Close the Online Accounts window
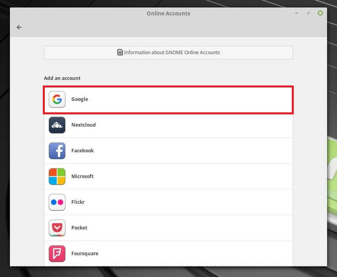337x277 pixels. tap(320, 13)
